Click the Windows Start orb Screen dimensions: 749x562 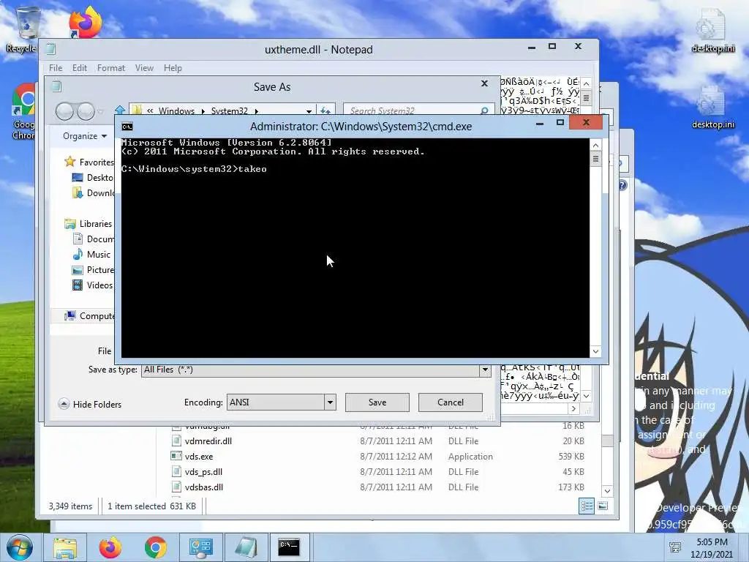click(19, 547)
